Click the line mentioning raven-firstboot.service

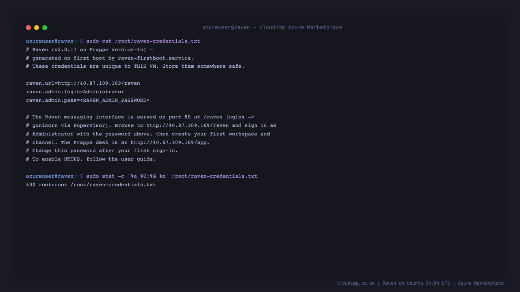click(110, 58)
